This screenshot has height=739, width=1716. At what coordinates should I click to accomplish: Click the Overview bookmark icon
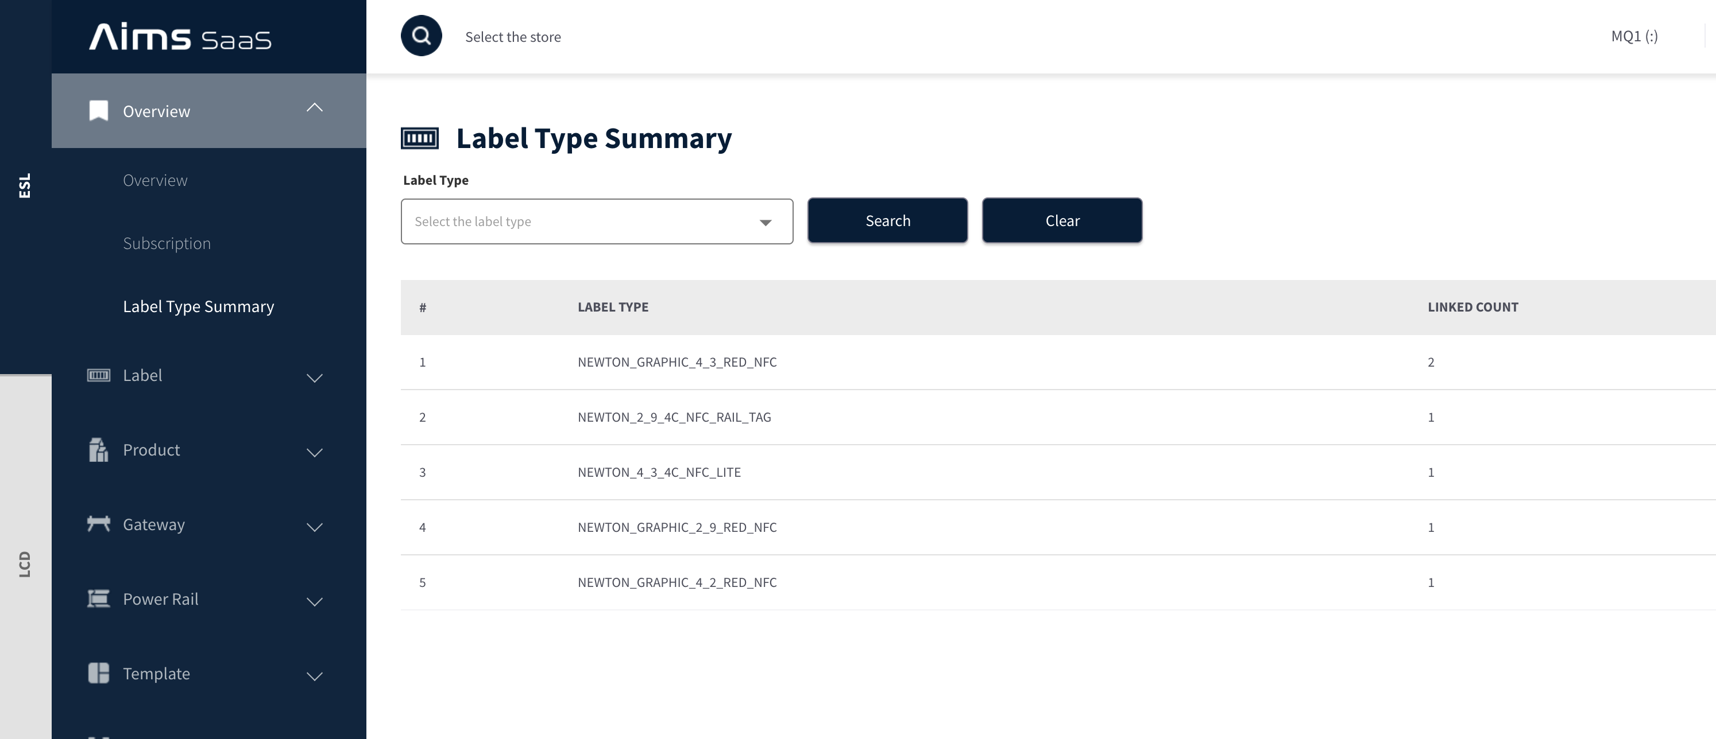[x=99, y=111]
